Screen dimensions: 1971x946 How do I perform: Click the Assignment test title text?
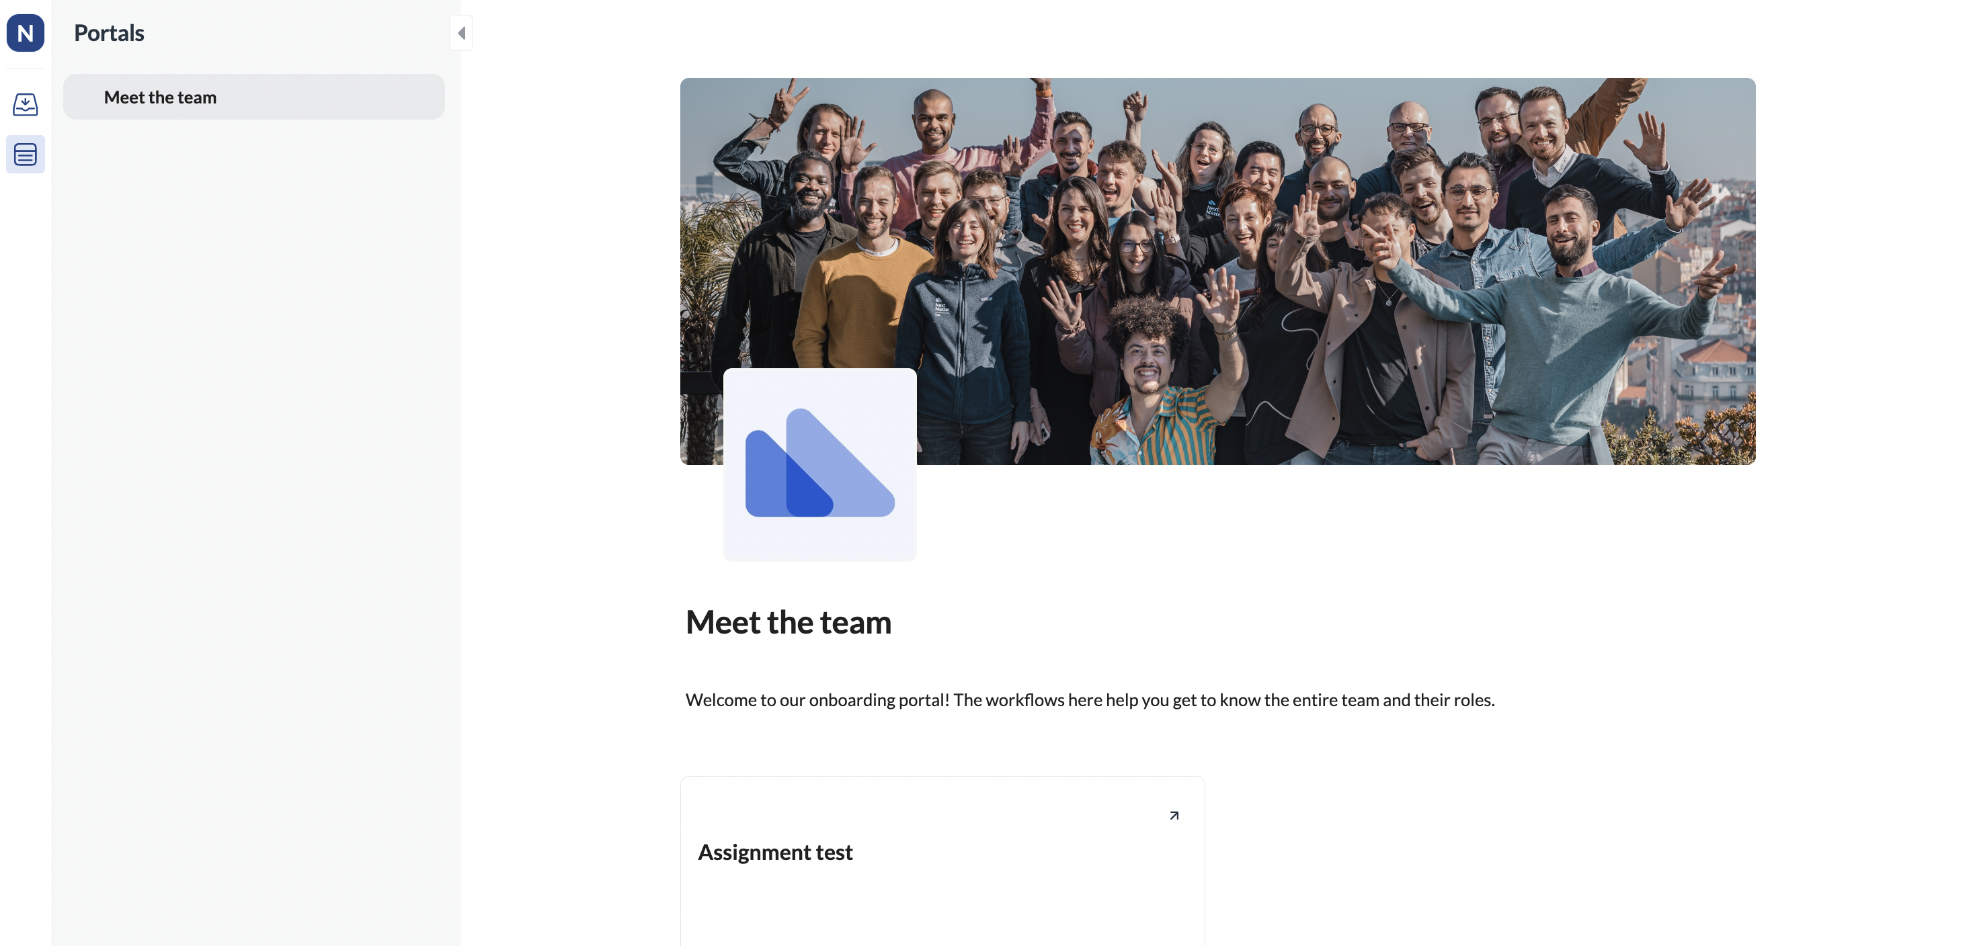pos(775,852)
